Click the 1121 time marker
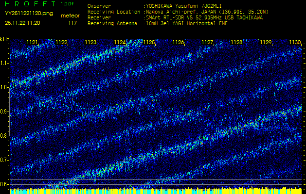The height and width of the screenshot is (194, 306). [32, 42]
